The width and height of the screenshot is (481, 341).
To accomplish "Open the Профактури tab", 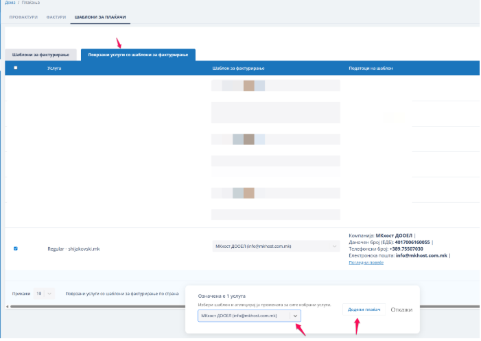I will (23, 16).
